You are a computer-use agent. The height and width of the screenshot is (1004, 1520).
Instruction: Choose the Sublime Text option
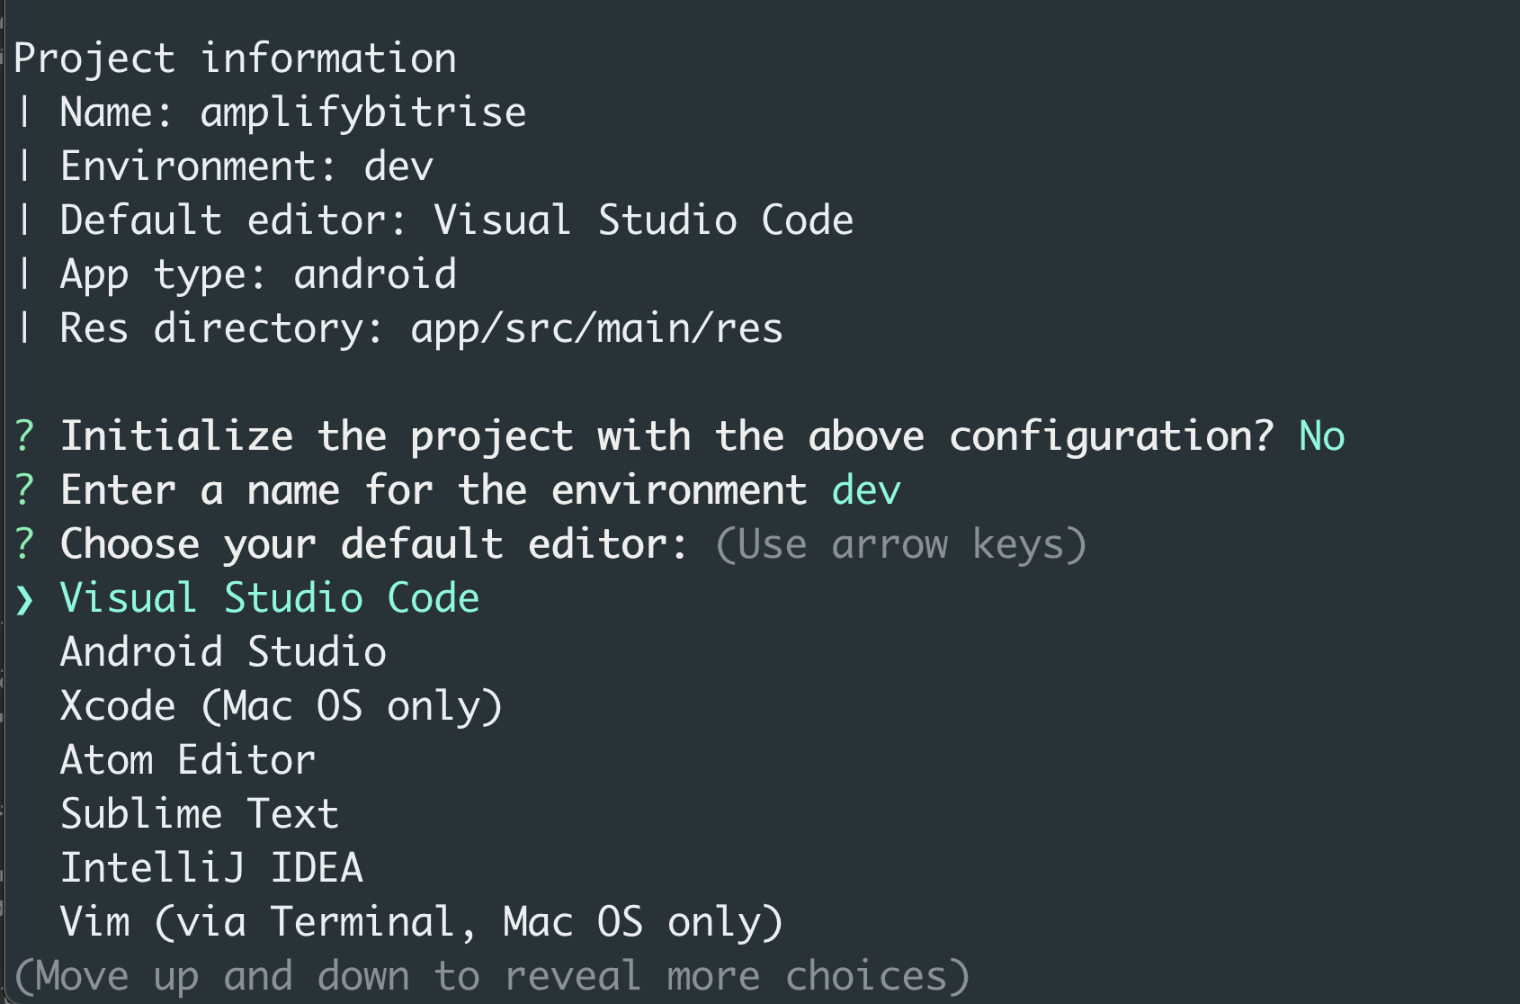200,815
